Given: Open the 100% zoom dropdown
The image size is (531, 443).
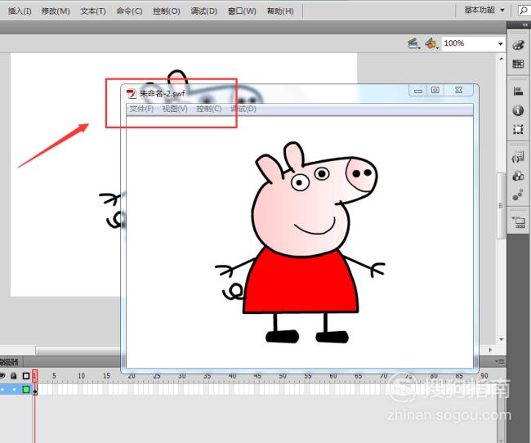Looking at the screenshot, I should coord(500,43).
